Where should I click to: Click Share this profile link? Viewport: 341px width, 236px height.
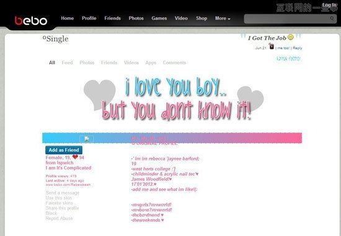pyautogui.click(x=62, y=208)
